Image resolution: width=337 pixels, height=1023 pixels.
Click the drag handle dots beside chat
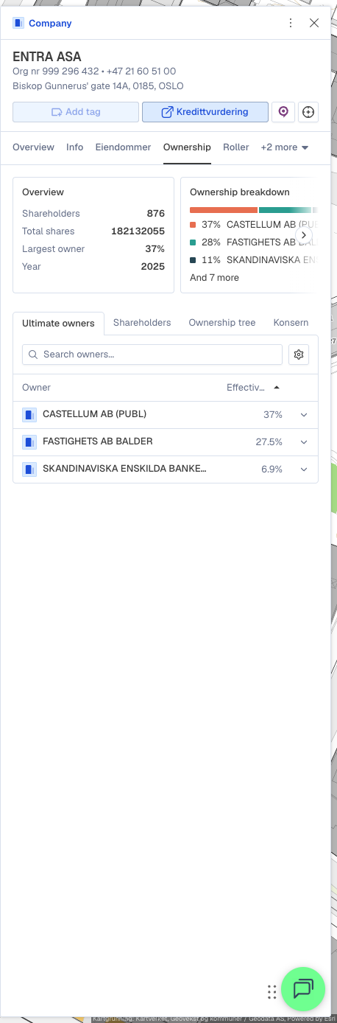coord(272,992)
